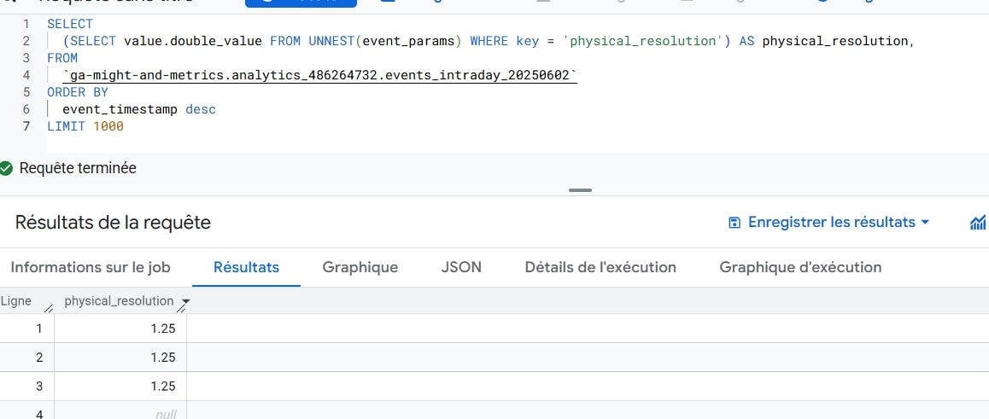Click the green check icon beside Requête terminée
The image size is (989, 419).
coord(7,168)
